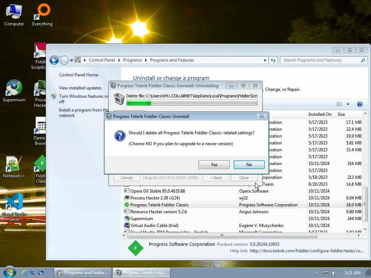Show hidden tray icons arrow
This screenshot has width=371, height=278.
tap(317, 273)
